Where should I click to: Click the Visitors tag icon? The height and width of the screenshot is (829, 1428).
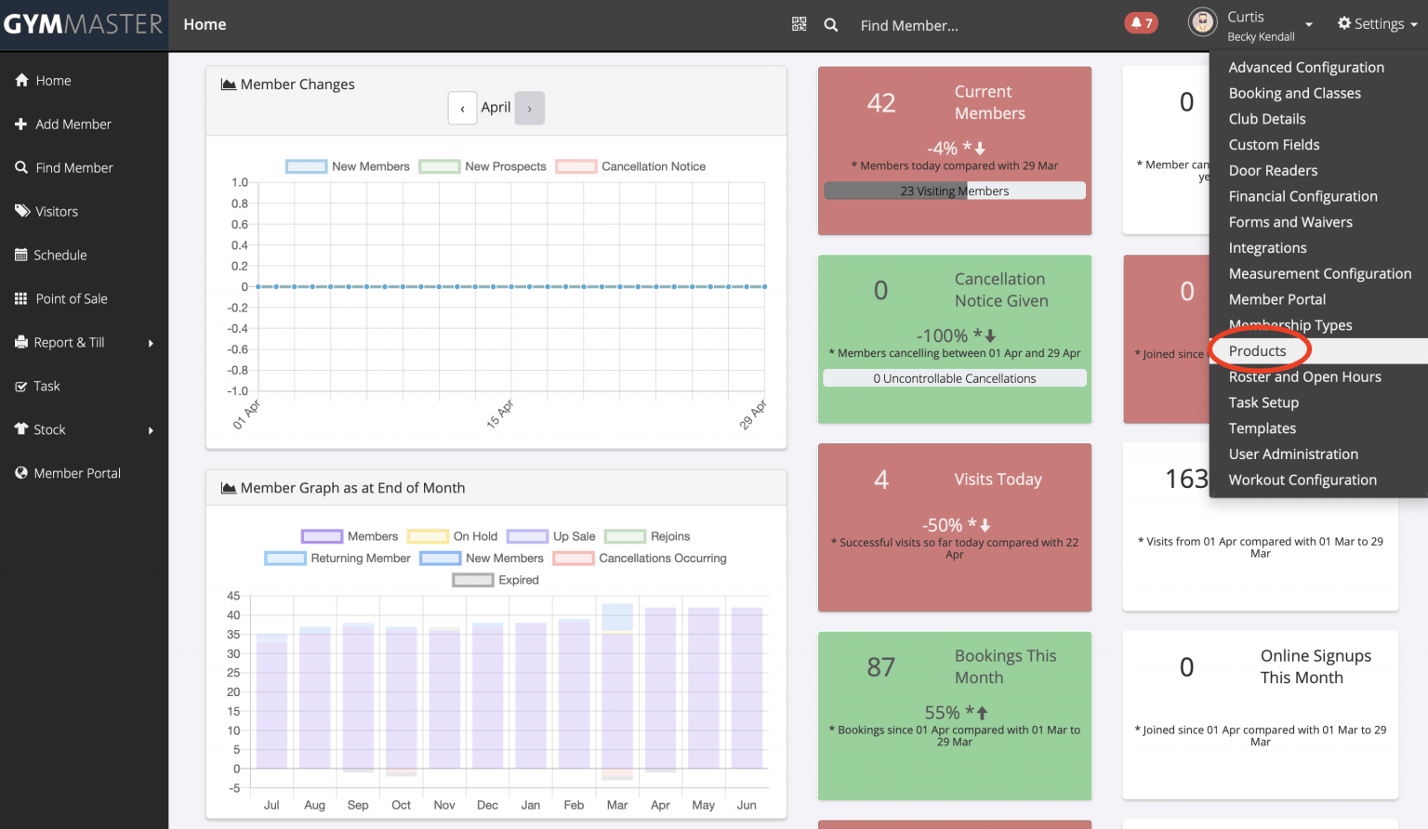pyautogui.click(x=21, y=211)
